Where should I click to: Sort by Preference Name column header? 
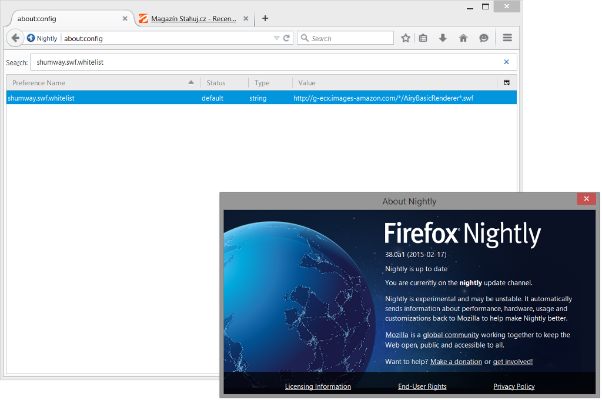[x=103, y=82]
